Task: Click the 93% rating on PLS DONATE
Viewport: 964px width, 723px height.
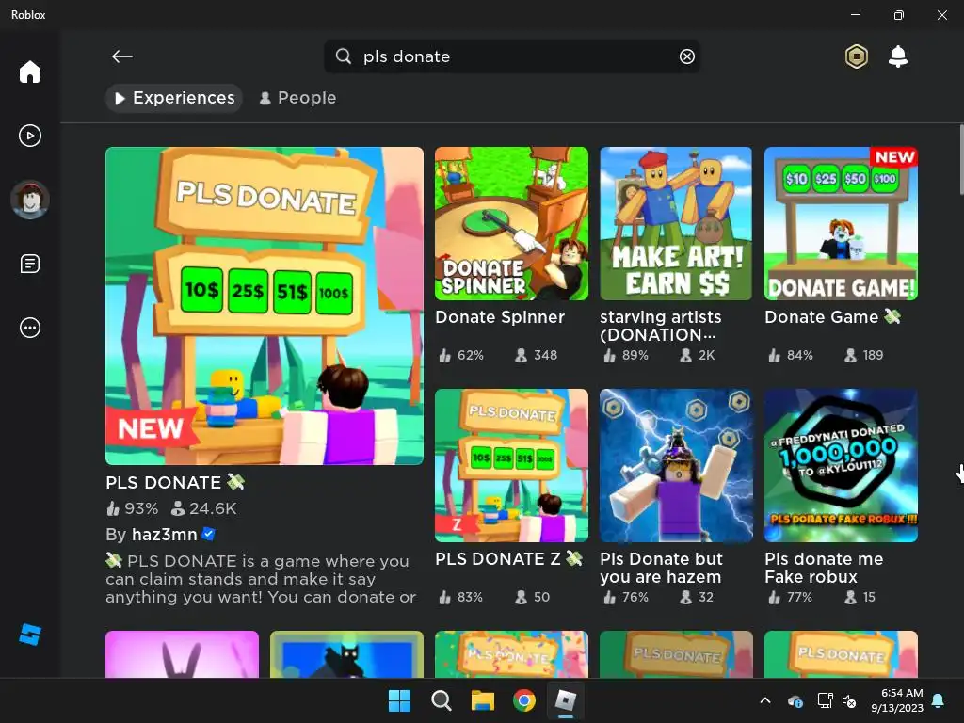Action: [132, 508]
